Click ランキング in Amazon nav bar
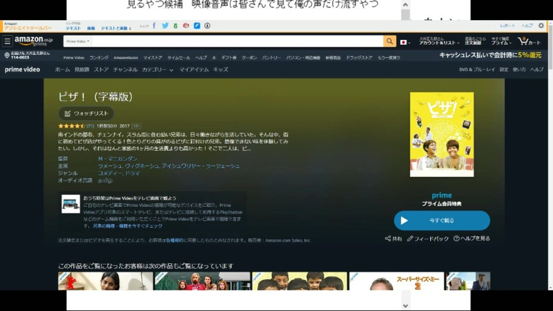The height and width of the screenshot is (311, 553). tap(99, 58)
